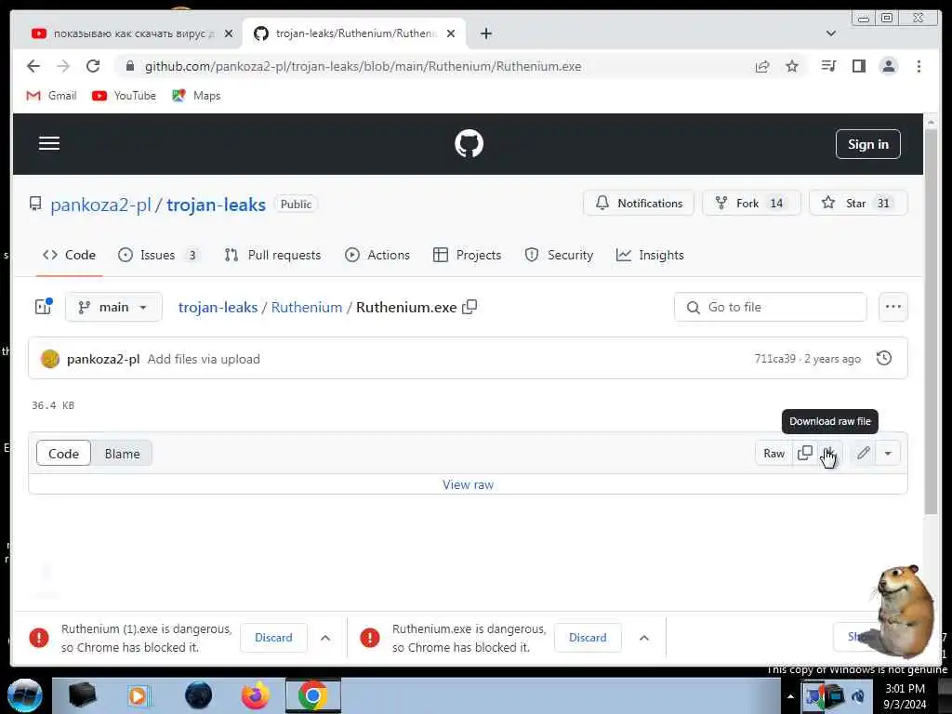Screen dimensions: 952x714
Task: Click the address bar URL
Action: pos(364,66)
